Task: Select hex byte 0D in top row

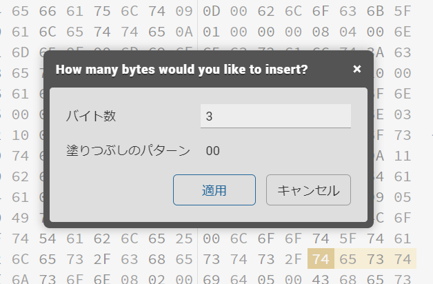Action: click(212, 11)
